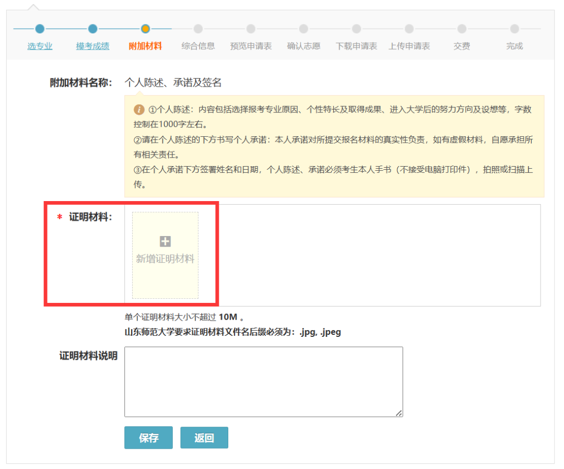Click the text area resize handle

(399, 413)
